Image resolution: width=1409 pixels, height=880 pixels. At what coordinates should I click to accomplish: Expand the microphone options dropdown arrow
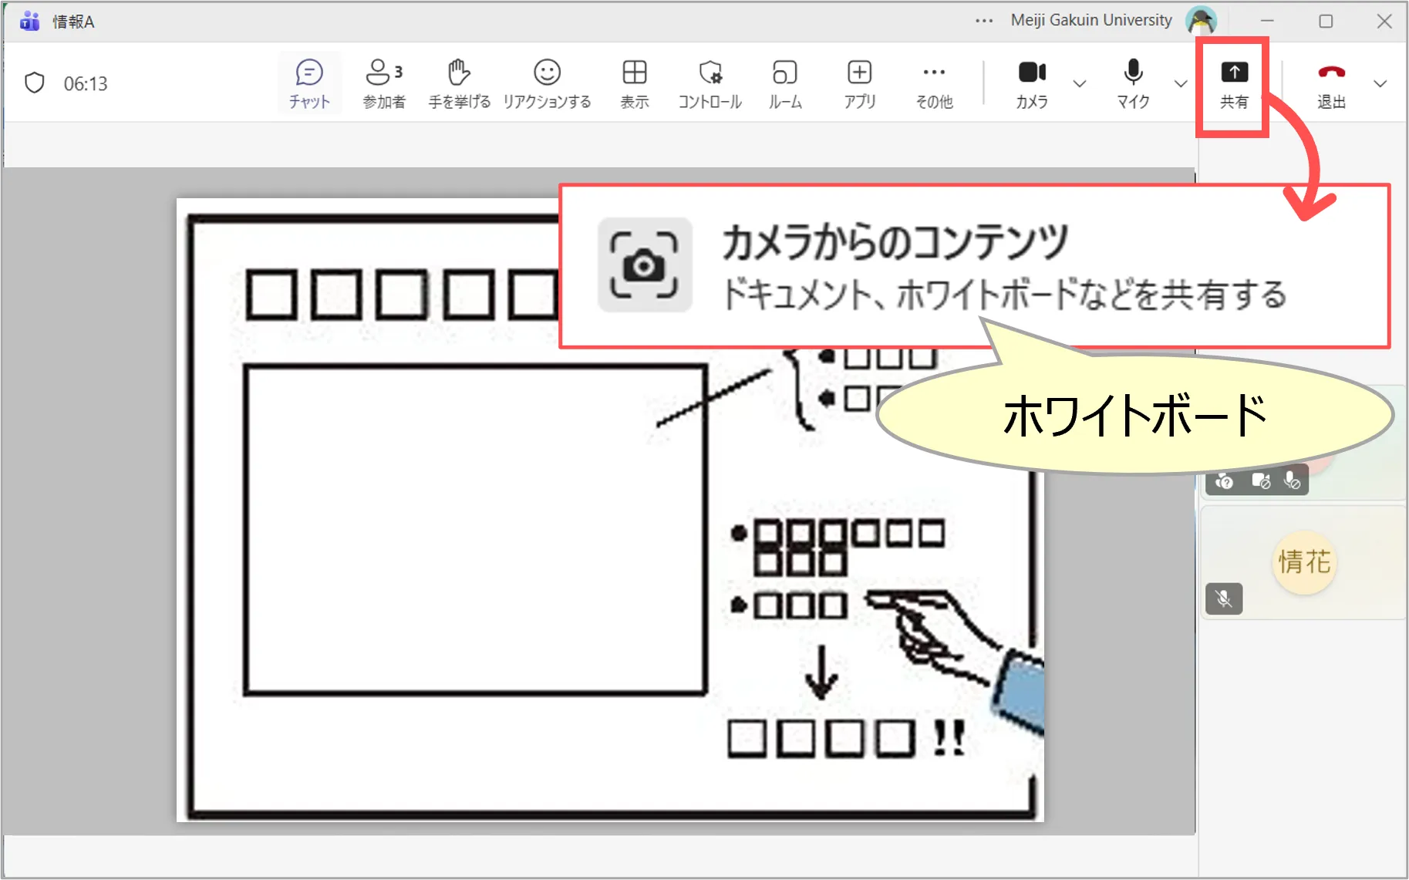point(1180,83)
